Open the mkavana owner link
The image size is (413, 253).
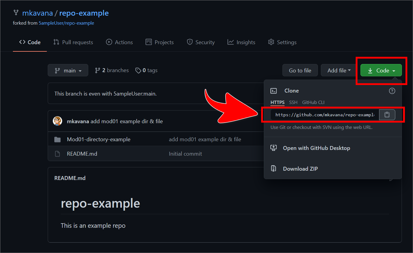(x=38, y=13)
